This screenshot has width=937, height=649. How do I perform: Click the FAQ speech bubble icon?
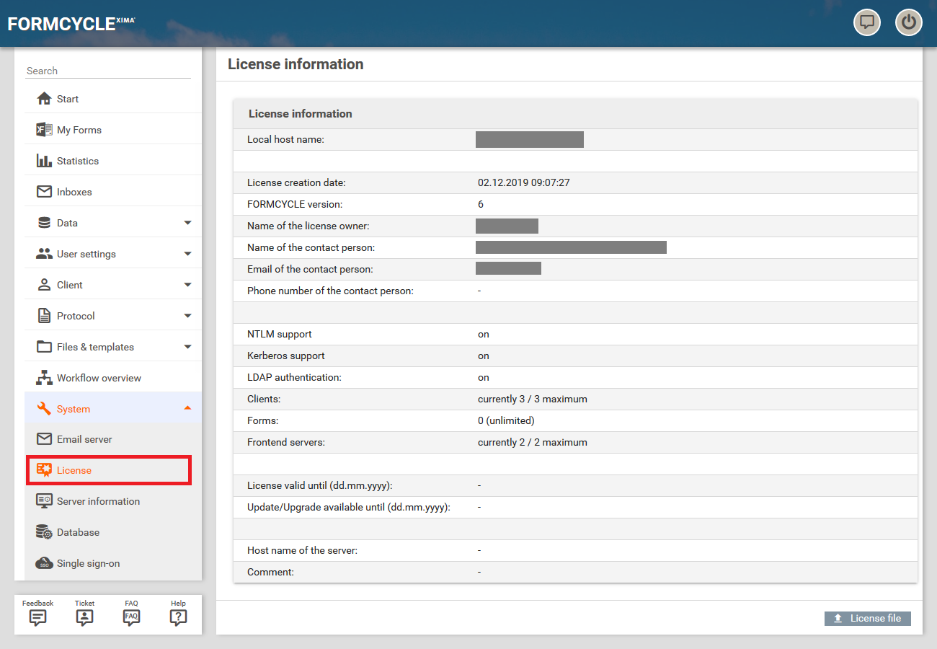(131, 617)
